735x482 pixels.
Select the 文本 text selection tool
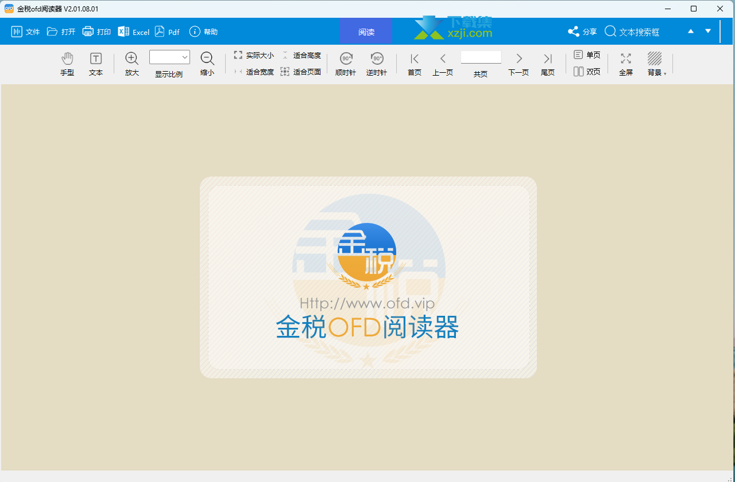tap(96, 64)
